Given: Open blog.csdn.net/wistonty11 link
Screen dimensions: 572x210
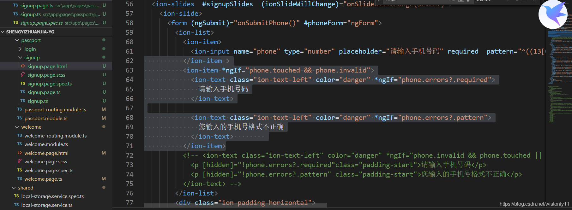Looking at the screenshot, I should pos(534,204).
